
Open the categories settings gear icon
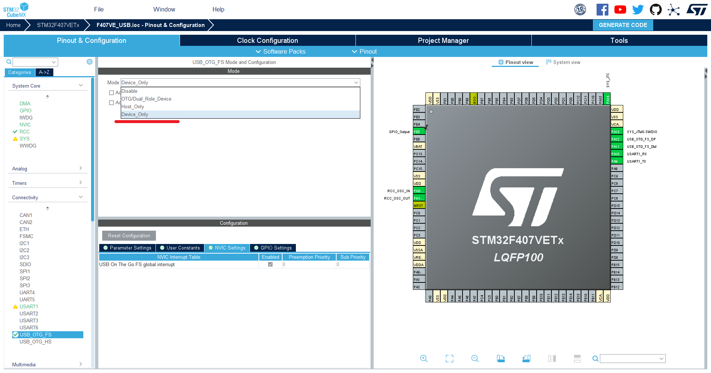coord(90,62)
